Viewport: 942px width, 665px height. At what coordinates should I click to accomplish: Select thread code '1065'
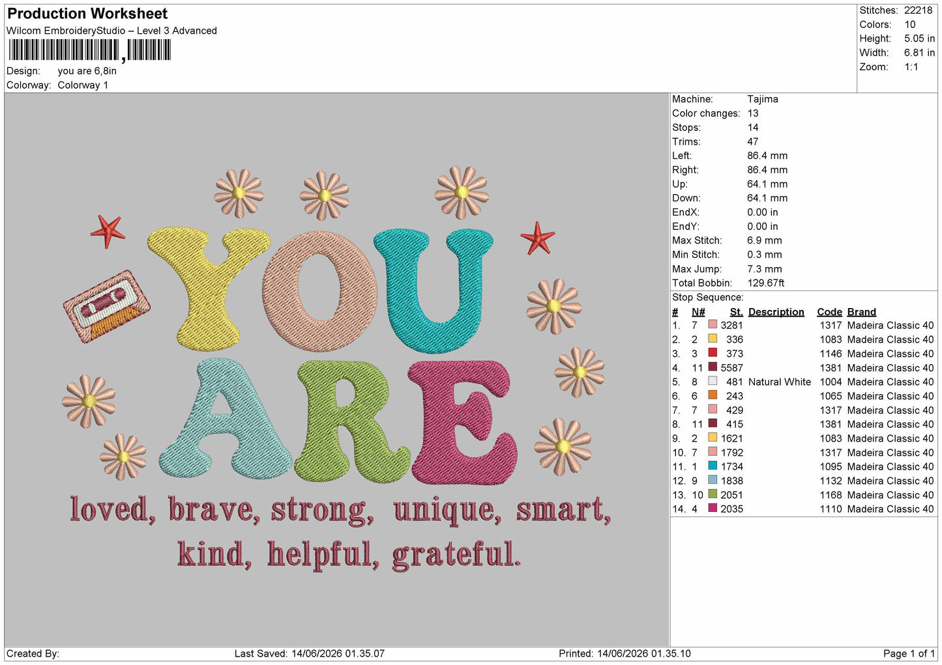pyautogui.click(x=831, y=395)
